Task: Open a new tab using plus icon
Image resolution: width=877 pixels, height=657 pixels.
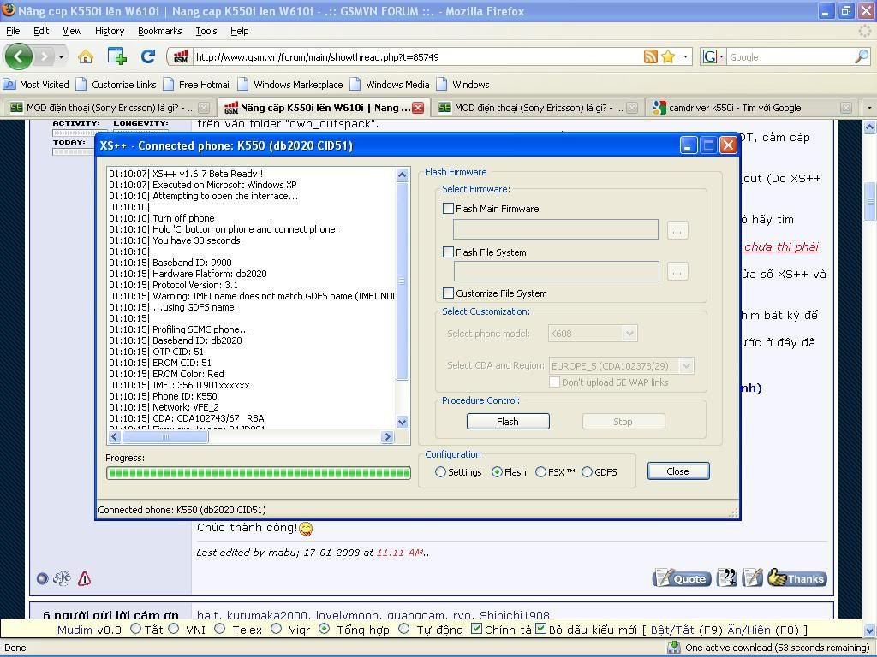Action: tap(116, 56)
